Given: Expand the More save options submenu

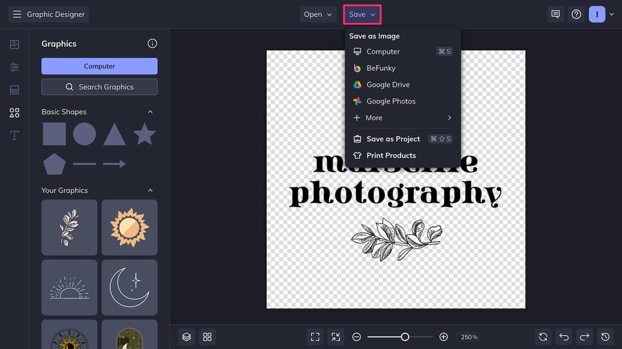Looking at the screenshot, I should point(403,118).
